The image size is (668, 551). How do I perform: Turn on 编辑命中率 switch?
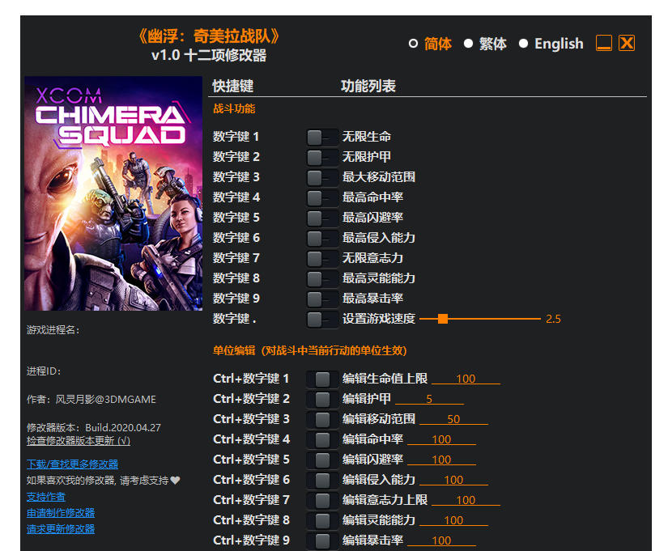click(322, 440)
